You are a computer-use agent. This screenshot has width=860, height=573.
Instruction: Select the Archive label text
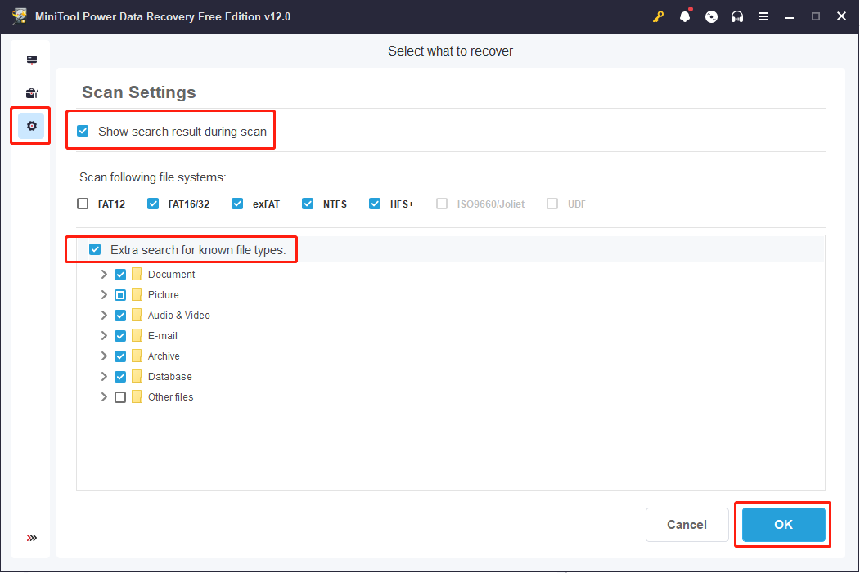(x=164, y=356)
